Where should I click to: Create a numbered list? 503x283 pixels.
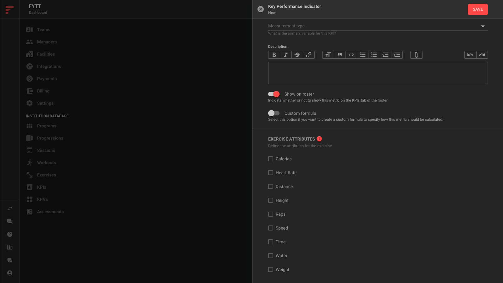point(374,55)
